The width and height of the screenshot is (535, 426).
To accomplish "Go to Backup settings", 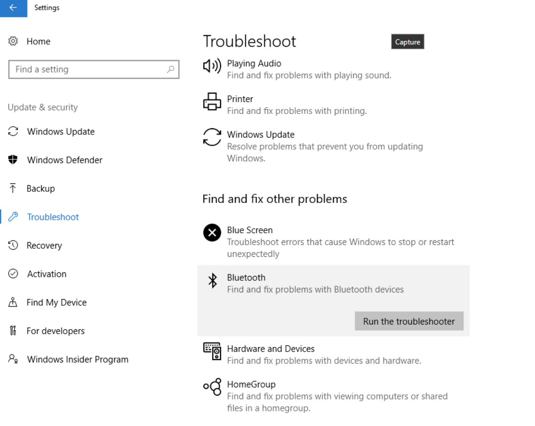I will (41, 189).
